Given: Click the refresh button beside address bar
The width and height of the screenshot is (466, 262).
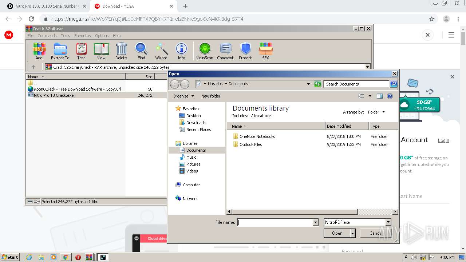Looking at the screenshot, I should (x=317, y=84).
